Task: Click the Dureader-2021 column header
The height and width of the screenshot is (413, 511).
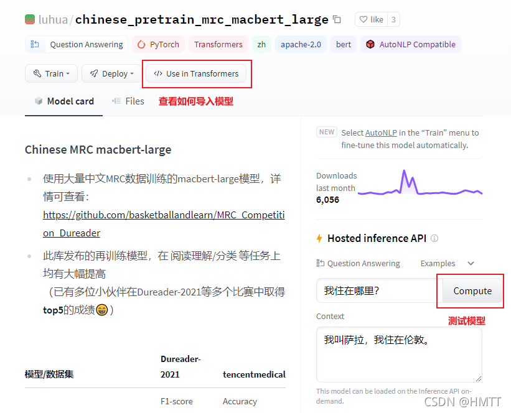Action: click(180, 367)
